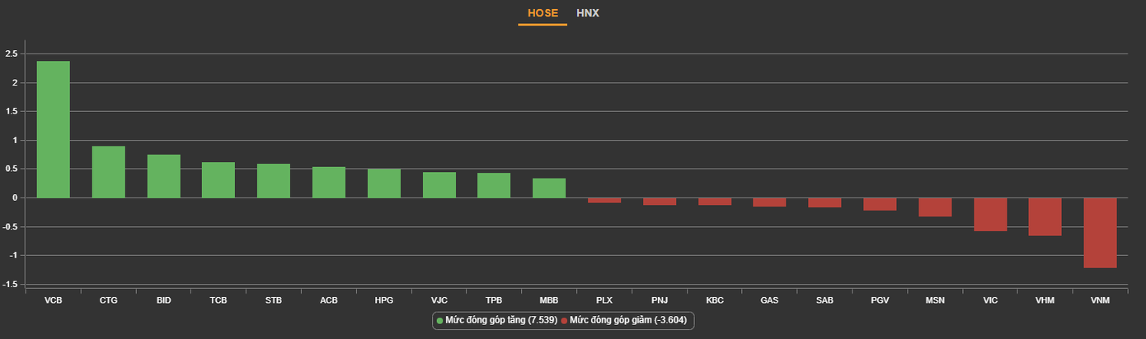Click the GAS label on the x-axis
Viewport: 1146px width, 339px height.
tap(769, 300)
